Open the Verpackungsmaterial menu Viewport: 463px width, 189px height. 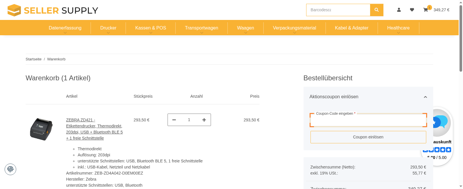point(294,28)
